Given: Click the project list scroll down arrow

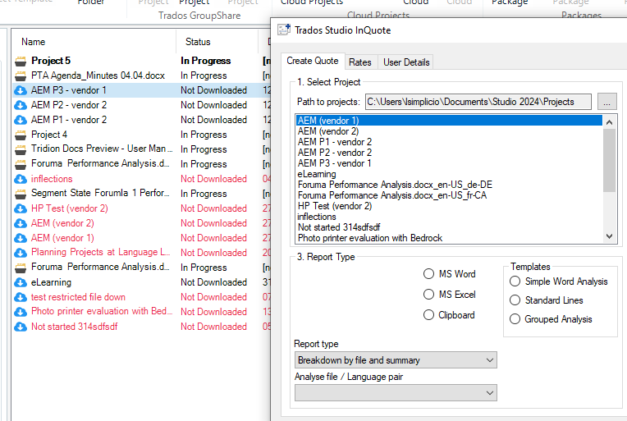Looking at the screenshot, I should [x=610, y=236].
